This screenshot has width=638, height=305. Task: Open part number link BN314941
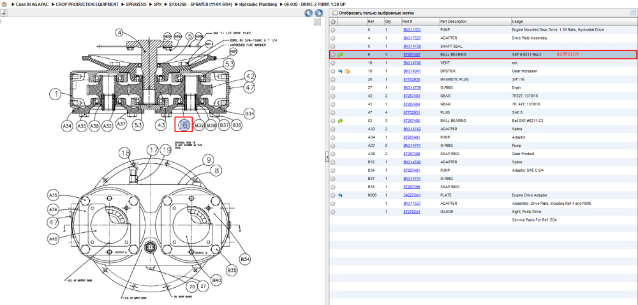(412, 71)
